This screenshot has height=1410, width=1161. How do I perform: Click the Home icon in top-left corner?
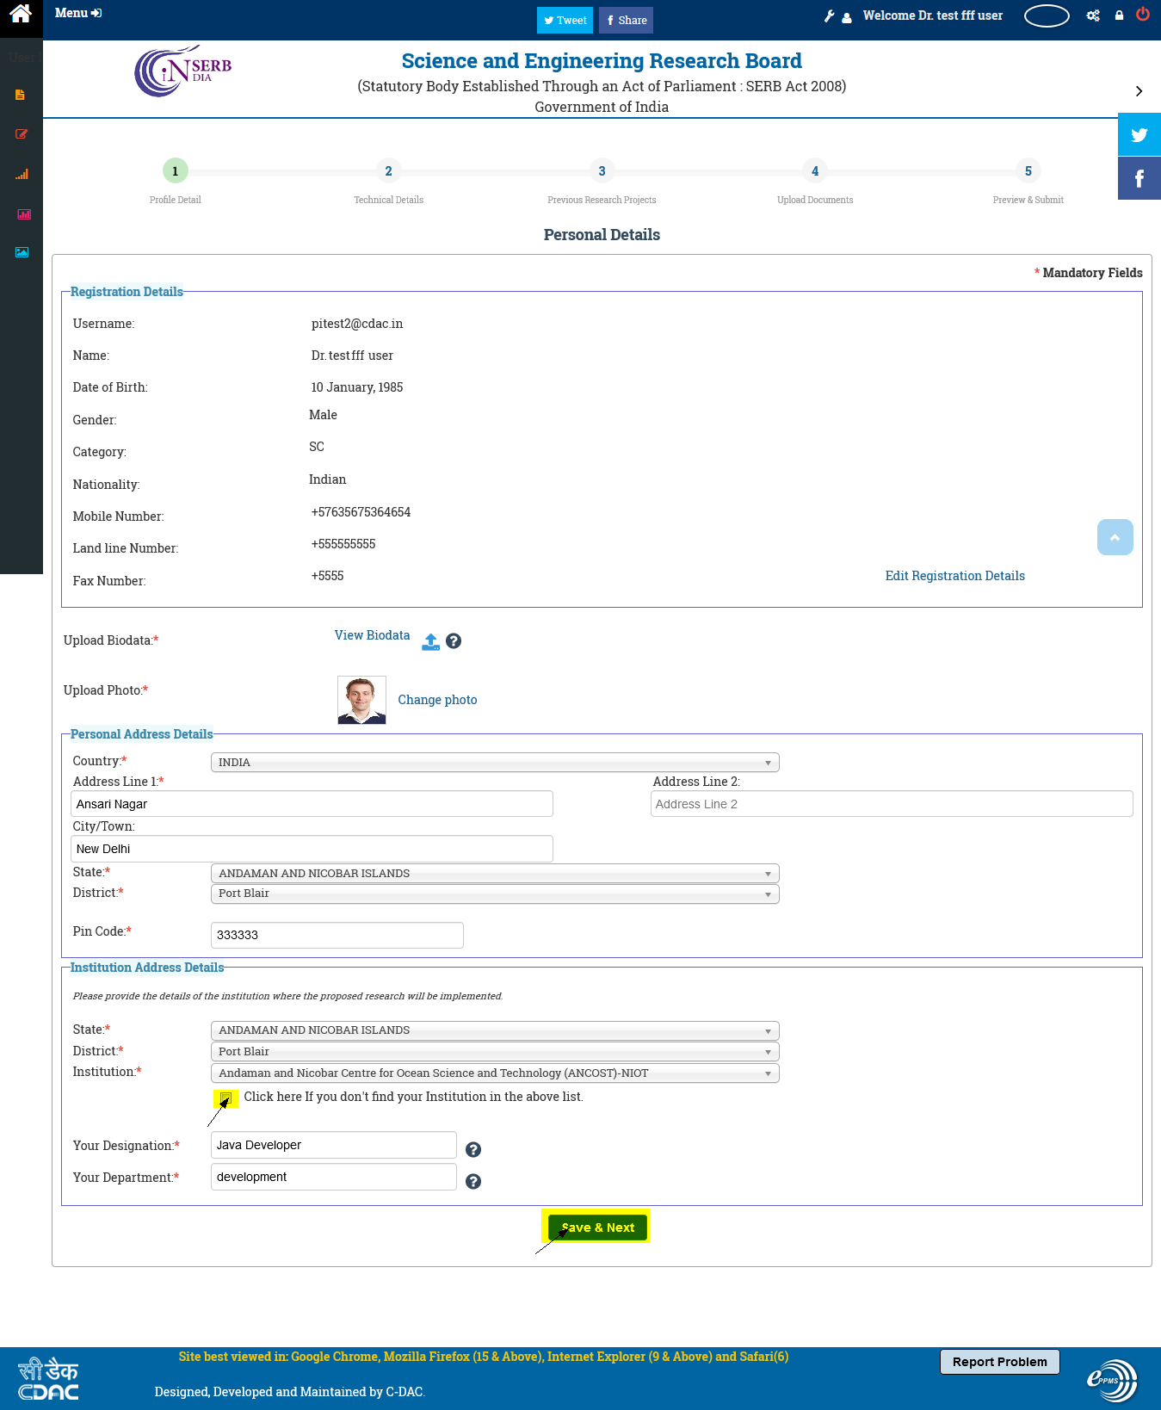coord(21,14)
